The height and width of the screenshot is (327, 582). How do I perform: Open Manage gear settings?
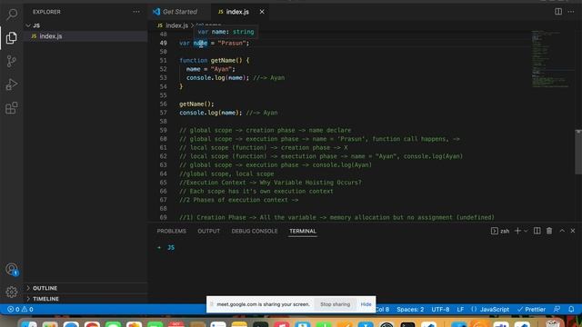[x=12, y=292]
